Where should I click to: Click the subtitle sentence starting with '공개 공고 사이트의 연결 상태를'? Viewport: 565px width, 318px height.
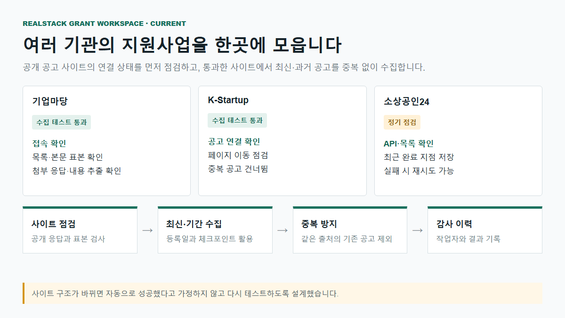pos(224,67)
